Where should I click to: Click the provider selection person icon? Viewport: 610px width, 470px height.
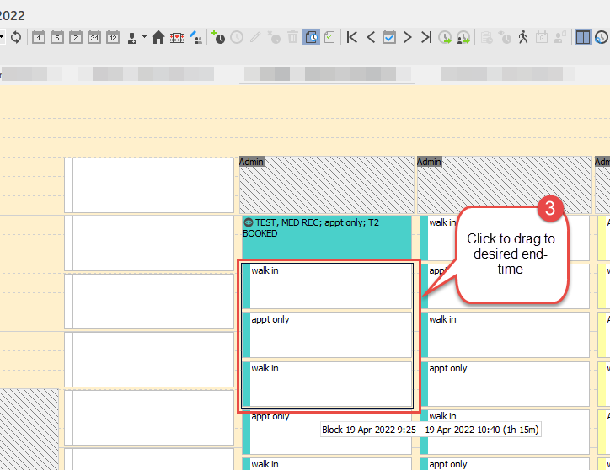[132, 38]
